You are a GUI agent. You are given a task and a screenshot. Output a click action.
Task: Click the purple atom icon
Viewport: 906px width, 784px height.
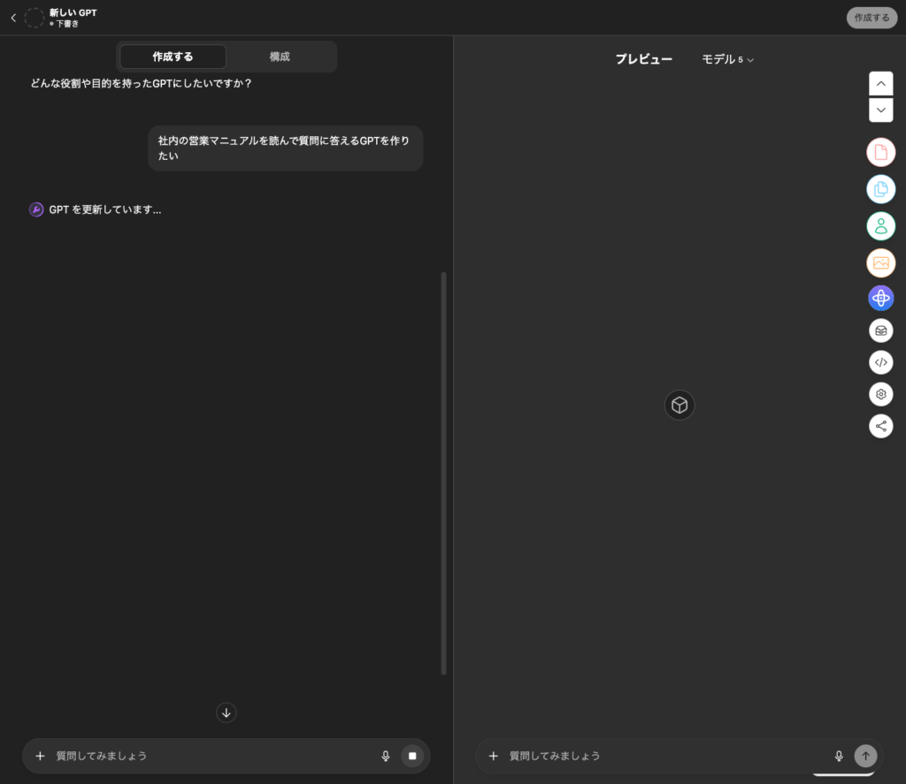(880, 299)
